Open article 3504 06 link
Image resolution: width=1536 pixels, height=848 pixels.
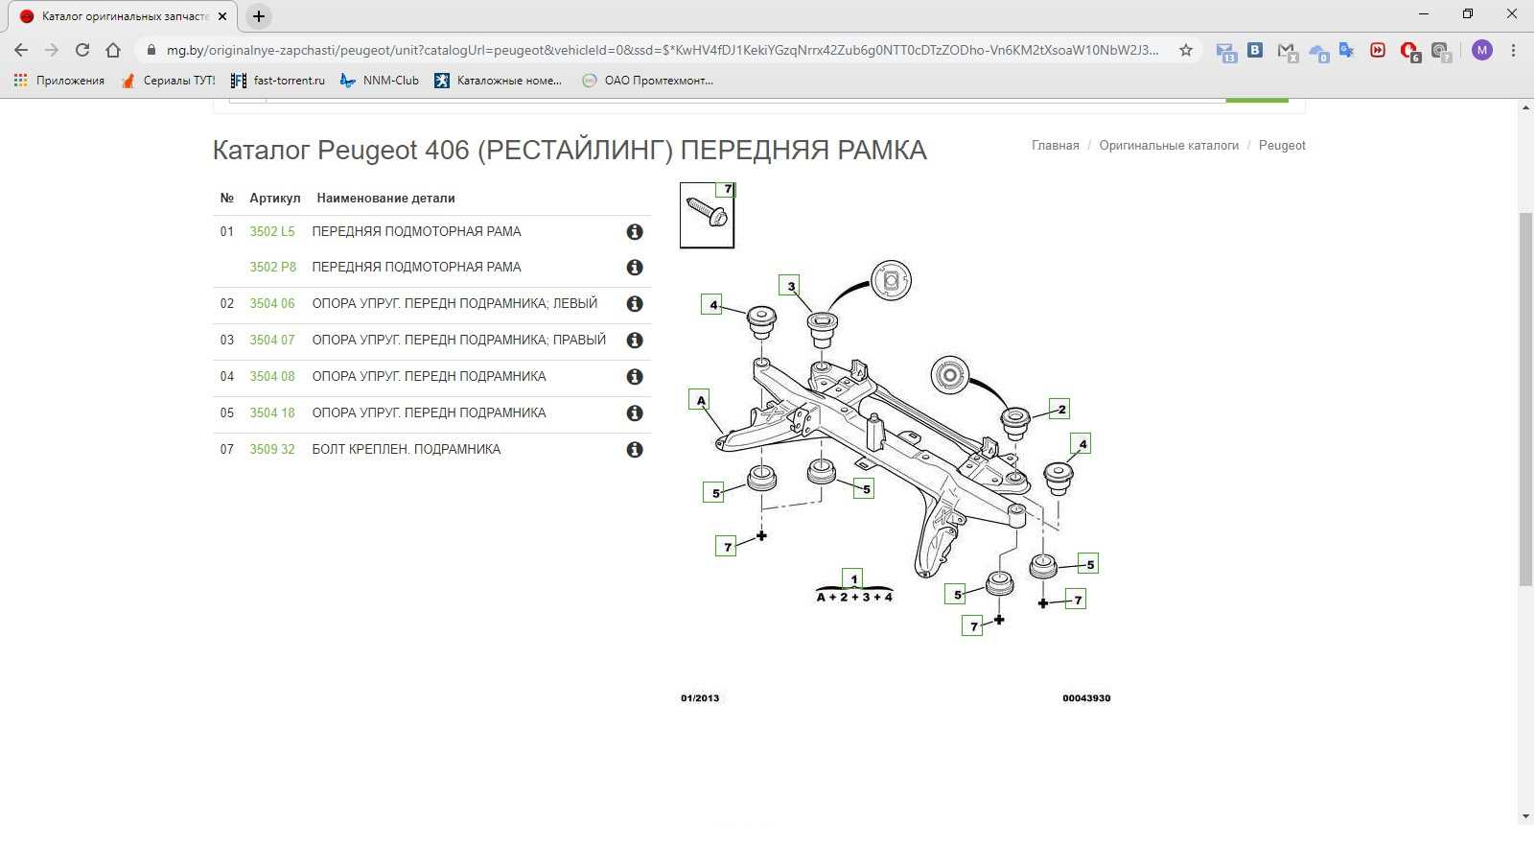pyautogui.click(x=272, y=303)
